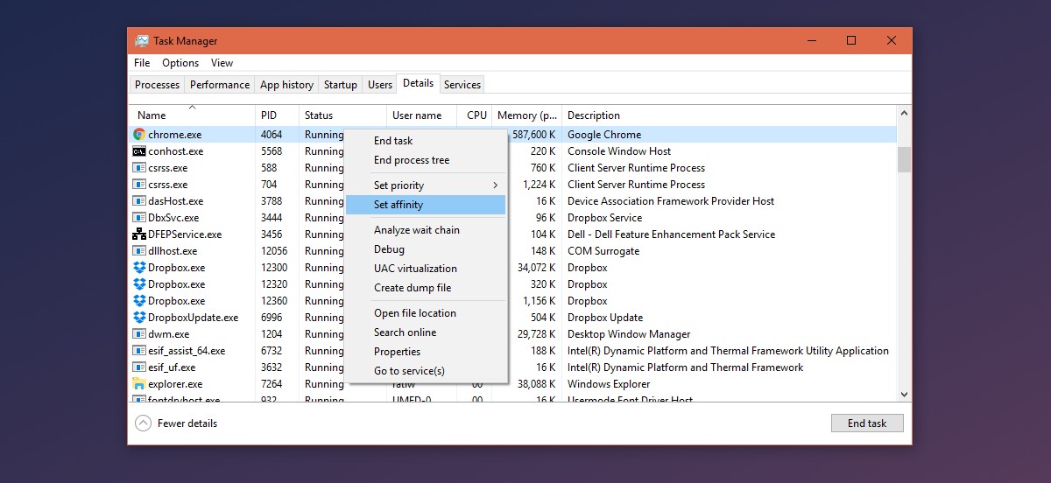Select Set affinity menu item

(426, 205)
